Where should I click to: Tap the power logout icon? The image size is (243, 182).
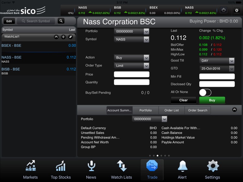[224, 10]
